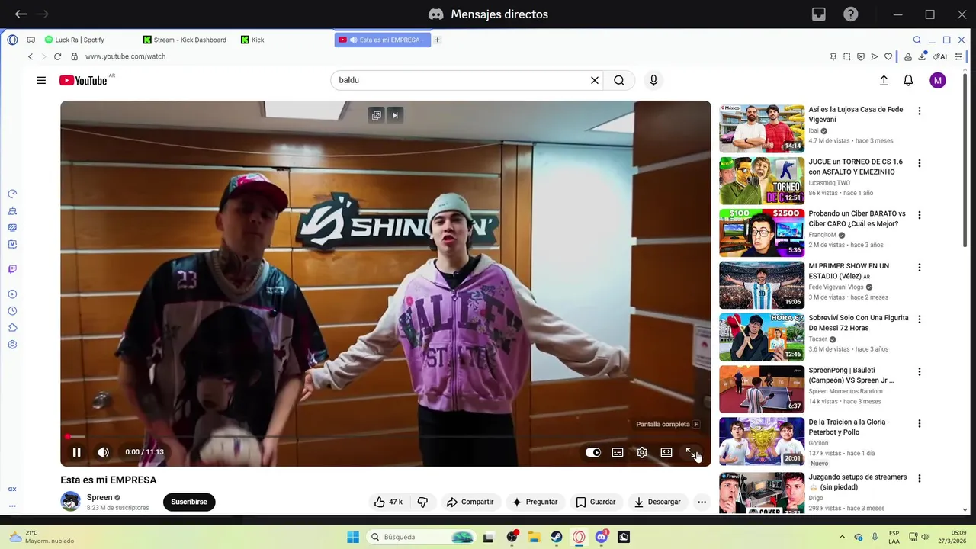This screenshot has width=976, height=549.
Task: Add page to bookmarks heart icon
Action: (x=888, y=56)
